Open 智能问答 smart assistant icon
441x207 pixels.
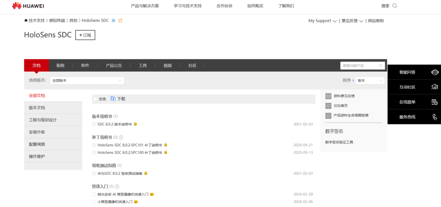(x=435, y=72)
